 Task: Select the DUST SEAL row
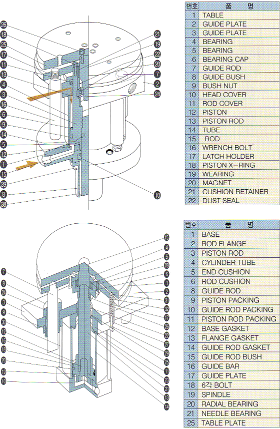[232, 200]
